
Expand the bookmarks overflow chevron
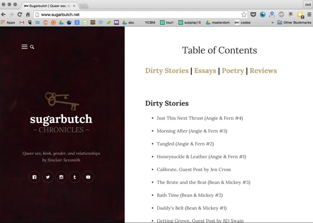pos(273,23)
